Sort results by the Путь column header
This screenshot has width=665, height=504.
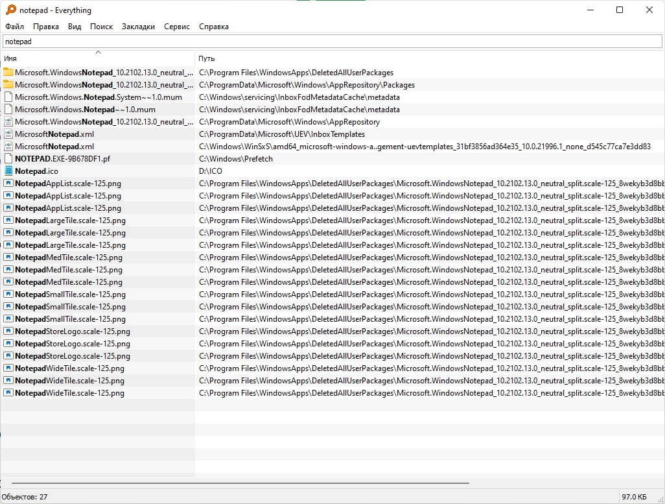[430, 58]
